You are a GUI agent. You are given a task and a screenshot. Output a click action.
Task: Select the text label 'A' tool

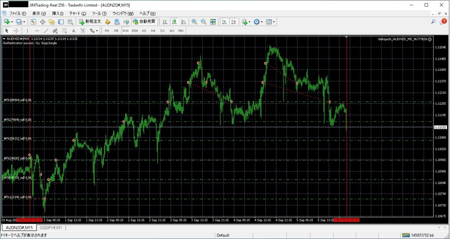pos(73,31)
